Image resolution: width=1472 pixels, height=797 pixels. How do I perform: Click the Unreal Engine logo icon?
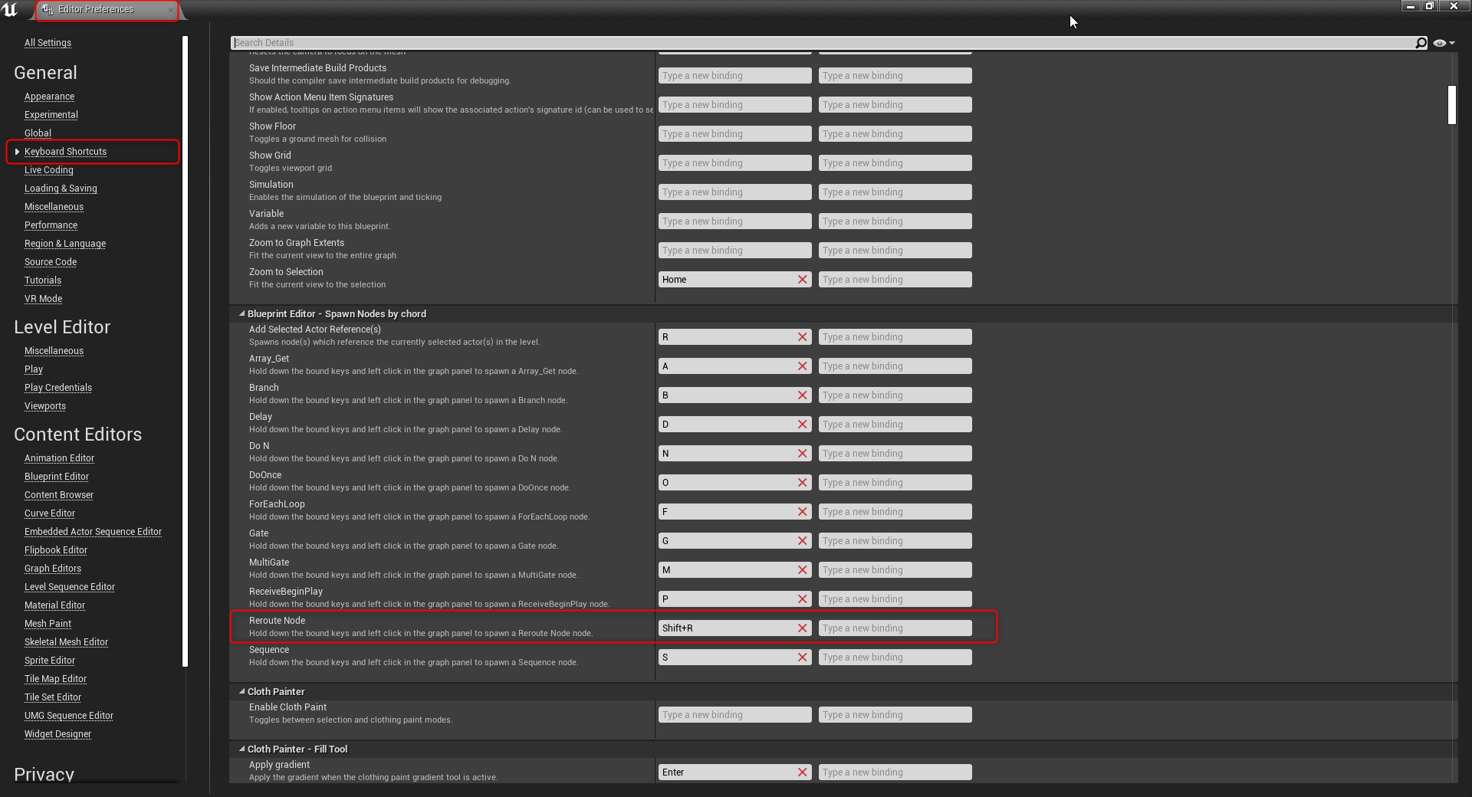pyautogui.click(x=10, y=10)
